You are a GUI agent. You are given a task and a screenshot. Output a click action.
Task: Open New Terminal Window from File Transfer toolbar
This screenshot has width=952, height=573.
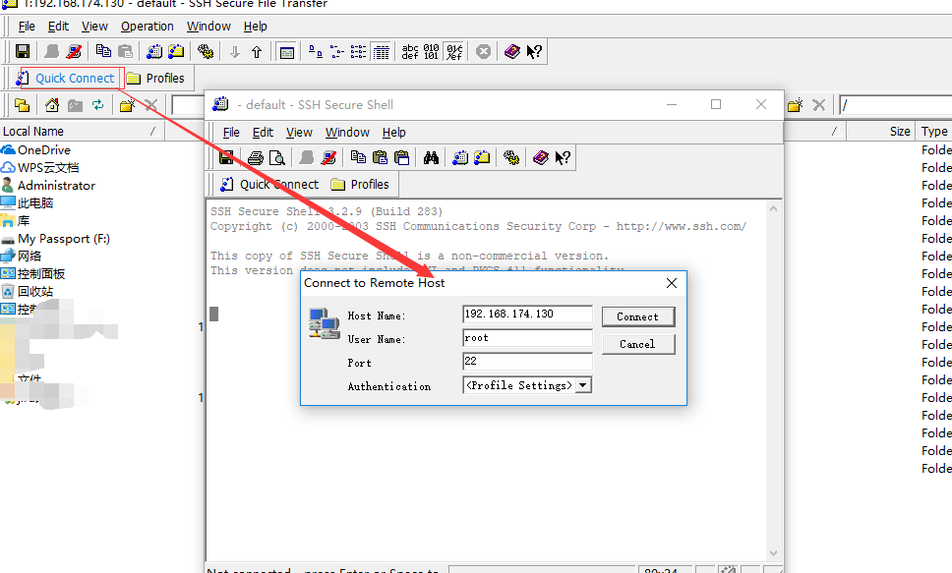coord(154,51)
